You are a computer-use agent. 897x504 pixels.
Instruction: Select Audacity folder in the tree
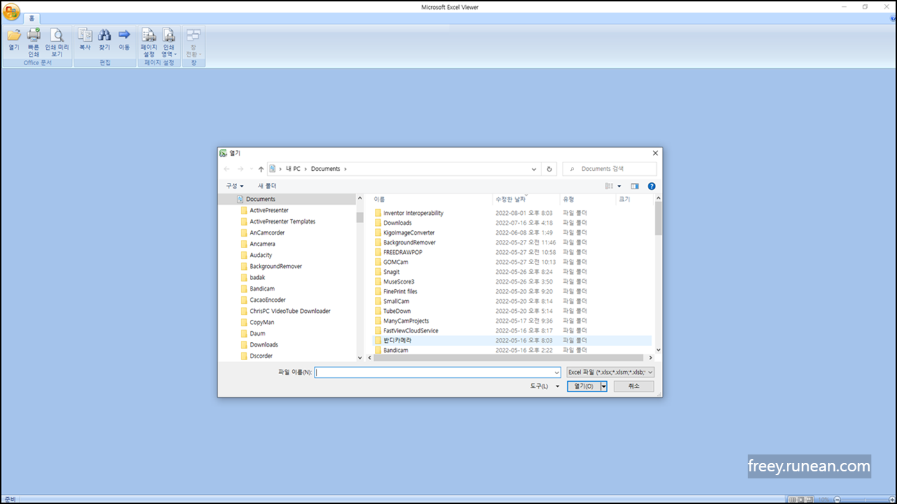pos(260,255)
